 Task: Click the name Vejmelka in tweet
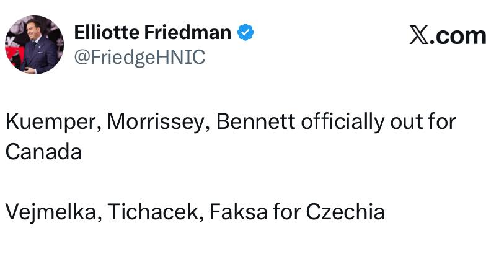52,212
